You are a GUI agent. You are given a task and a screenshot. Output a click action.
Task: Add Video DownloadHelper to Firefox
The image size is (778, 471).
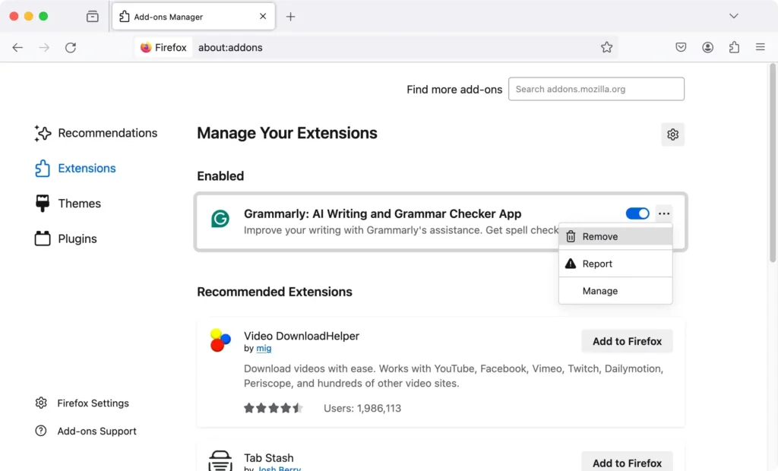pyautogui.click(x=627, y=340)
